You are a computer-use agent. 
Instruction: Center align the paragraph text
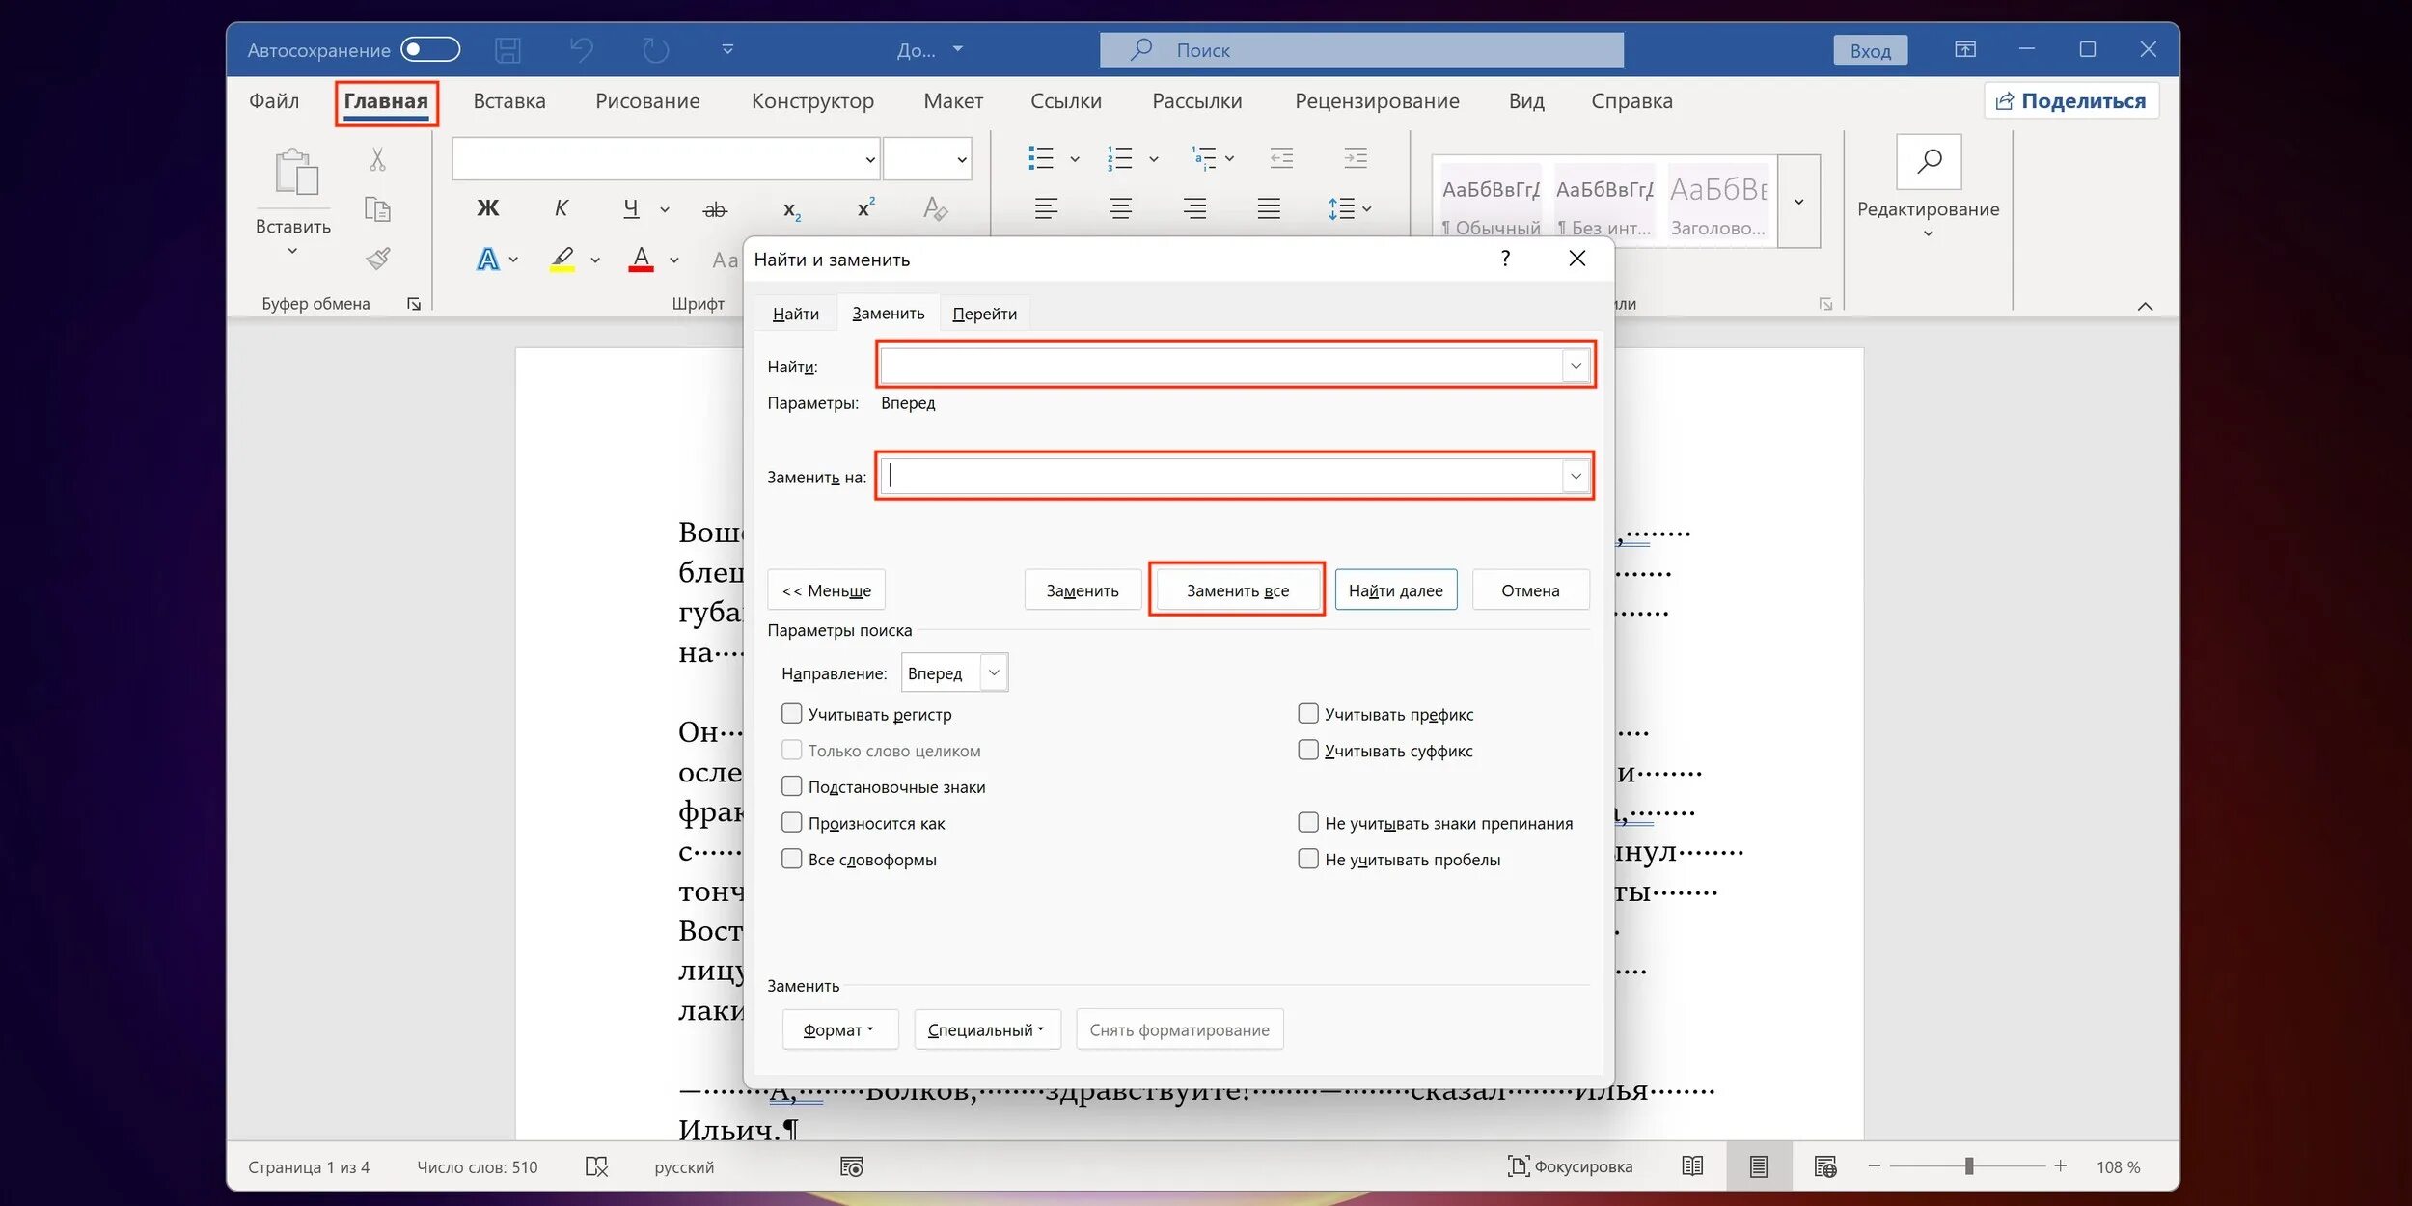click(1120, 208)
